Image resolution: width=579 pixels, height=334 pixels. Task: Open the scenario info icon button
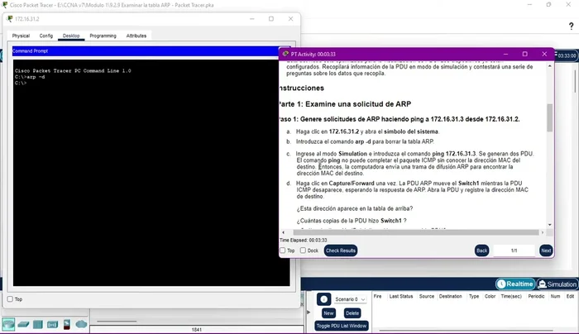(x=323, y=299)
